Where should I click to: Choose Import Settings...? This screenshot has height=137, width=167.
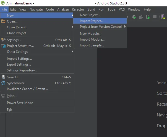click(37, 59)
